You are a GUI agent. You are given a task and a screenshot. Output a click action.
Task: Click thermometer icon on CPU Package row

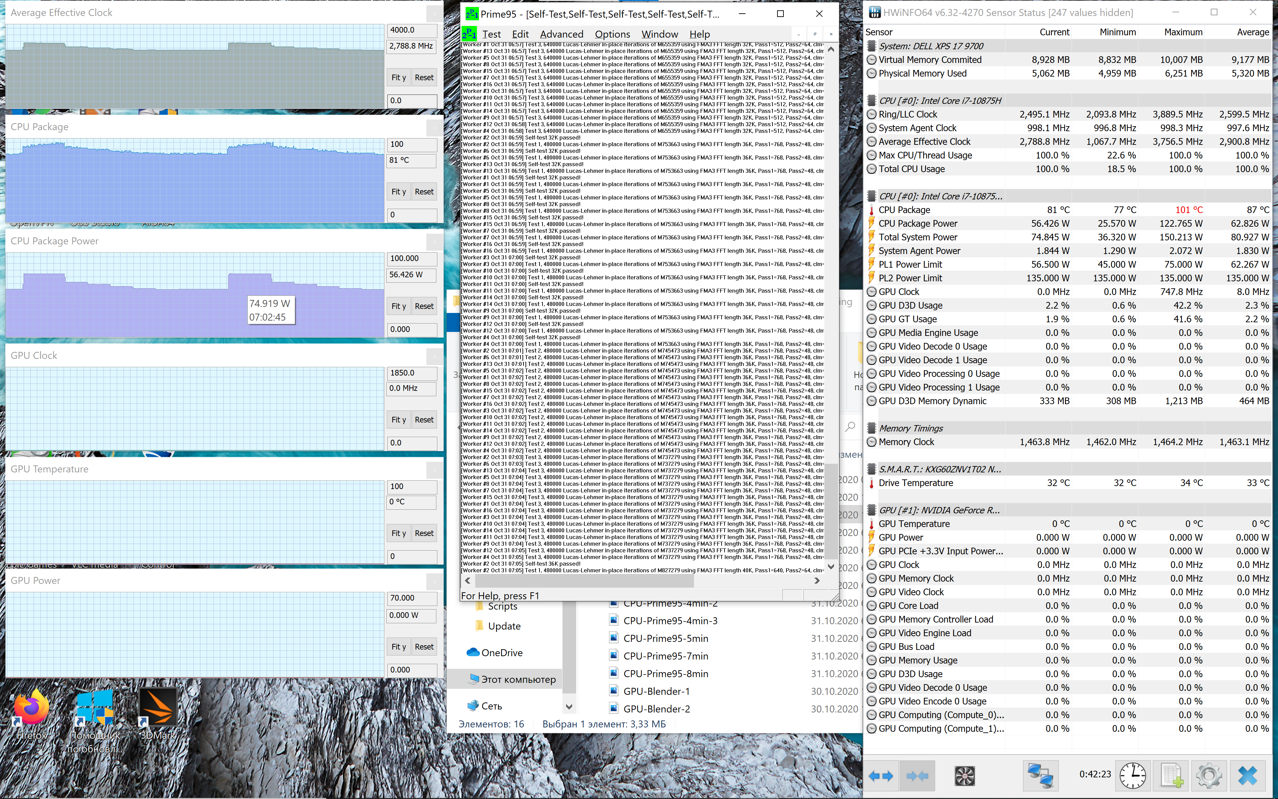coord(871,210)
